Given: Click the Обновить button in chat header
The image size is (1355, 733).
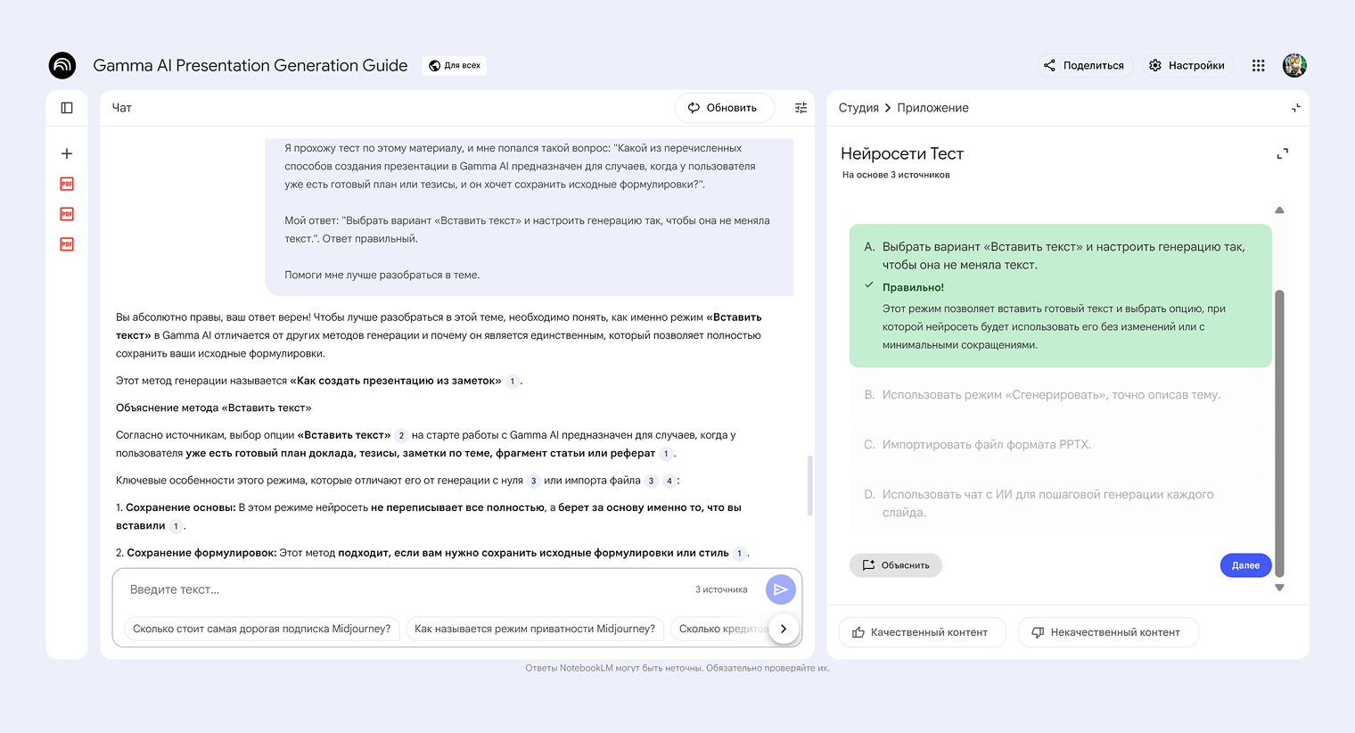Looking at the screenshot, I should (x=725, y=108).
